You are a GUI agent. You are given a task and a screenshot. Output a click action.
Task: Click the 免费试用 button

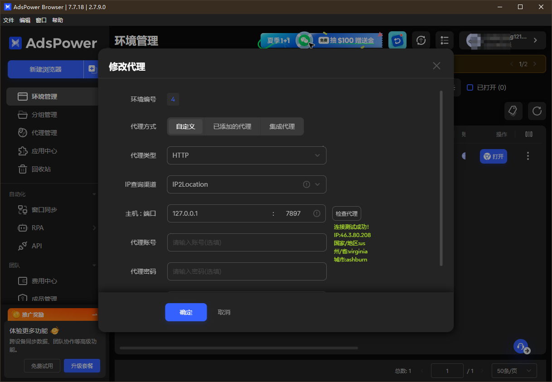pyautogui.click(x=42, y=366)
